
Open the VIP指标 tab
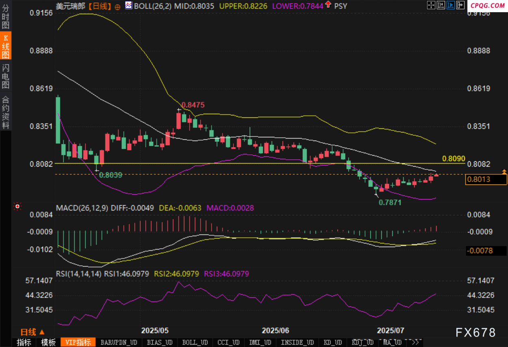(78, 343)
